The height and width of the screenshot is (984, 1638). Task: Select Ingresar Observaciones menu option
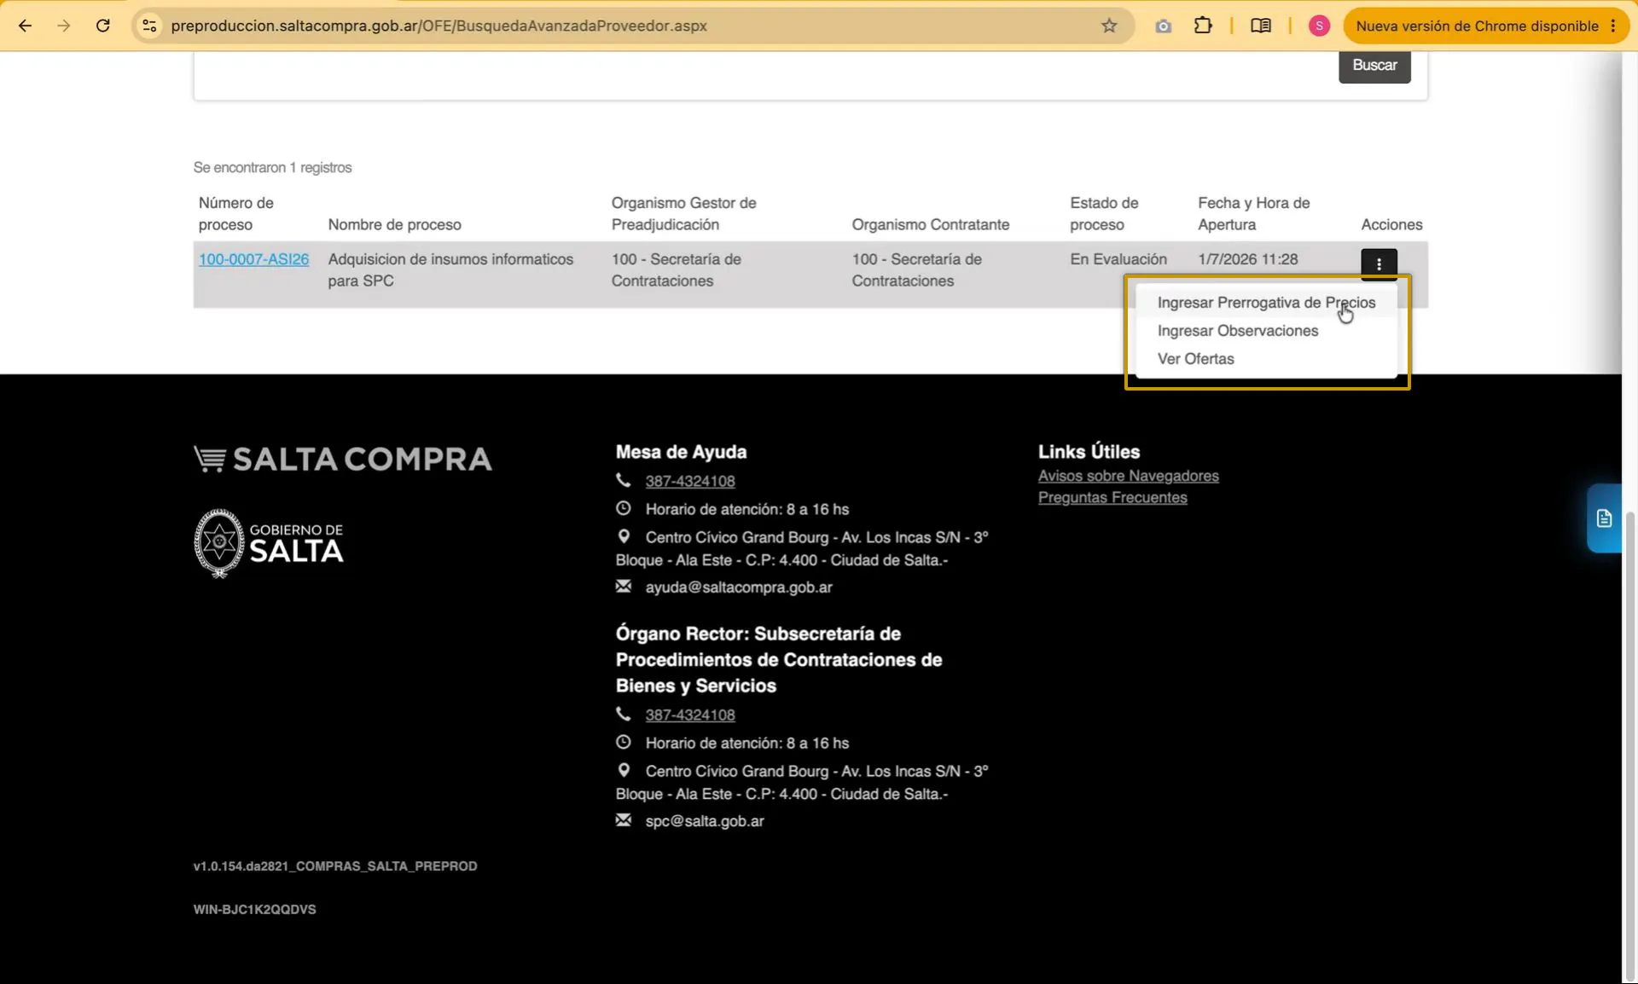pos(1266,331)
